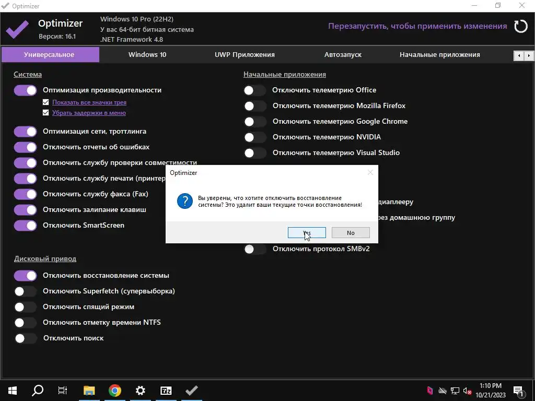Click Yes in the confirmation dialog
535x401 pixels.
307,233
